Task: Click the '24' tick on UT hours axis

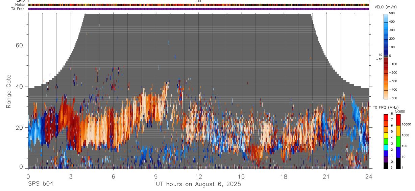Action: pos(369,176)
